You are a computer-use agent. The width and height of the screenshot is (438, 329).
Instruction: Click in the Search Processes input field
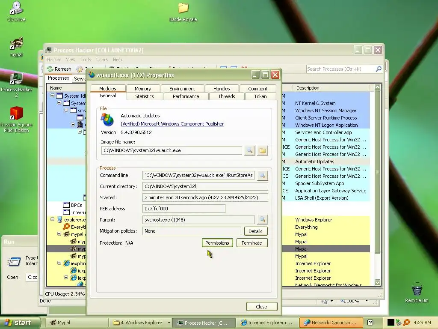click(x=340, y=69)
